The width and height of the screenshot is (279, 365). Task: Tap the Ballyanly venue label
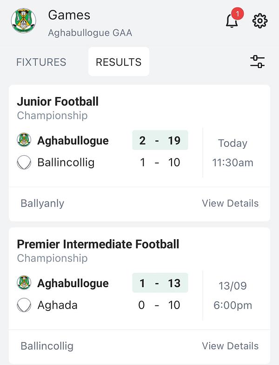click(x=42, y=203)
